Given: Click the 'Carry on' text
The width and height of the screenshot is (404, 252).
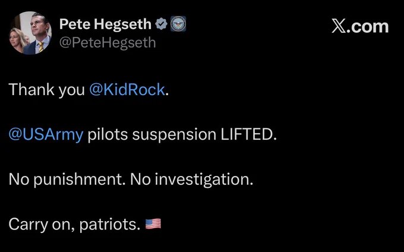Looking at the screenshot, I should [x=37, y=224].
